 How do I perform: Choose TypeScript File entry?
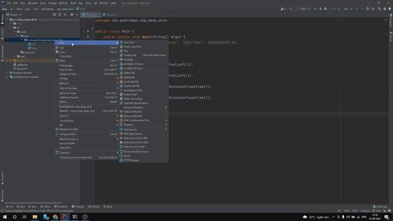pyautogui.click(x=143, y=86)
